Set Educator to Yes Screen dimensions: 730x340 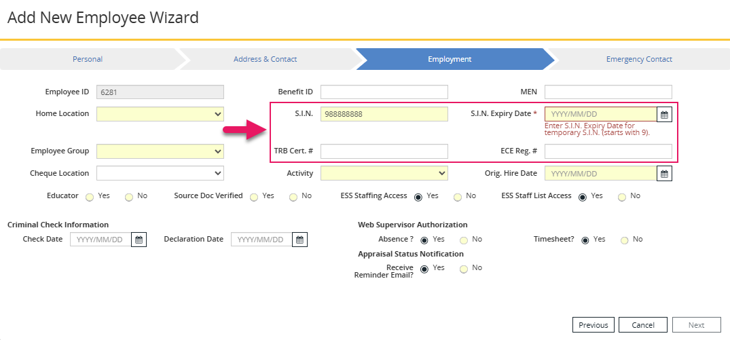(x=90, y=197)
